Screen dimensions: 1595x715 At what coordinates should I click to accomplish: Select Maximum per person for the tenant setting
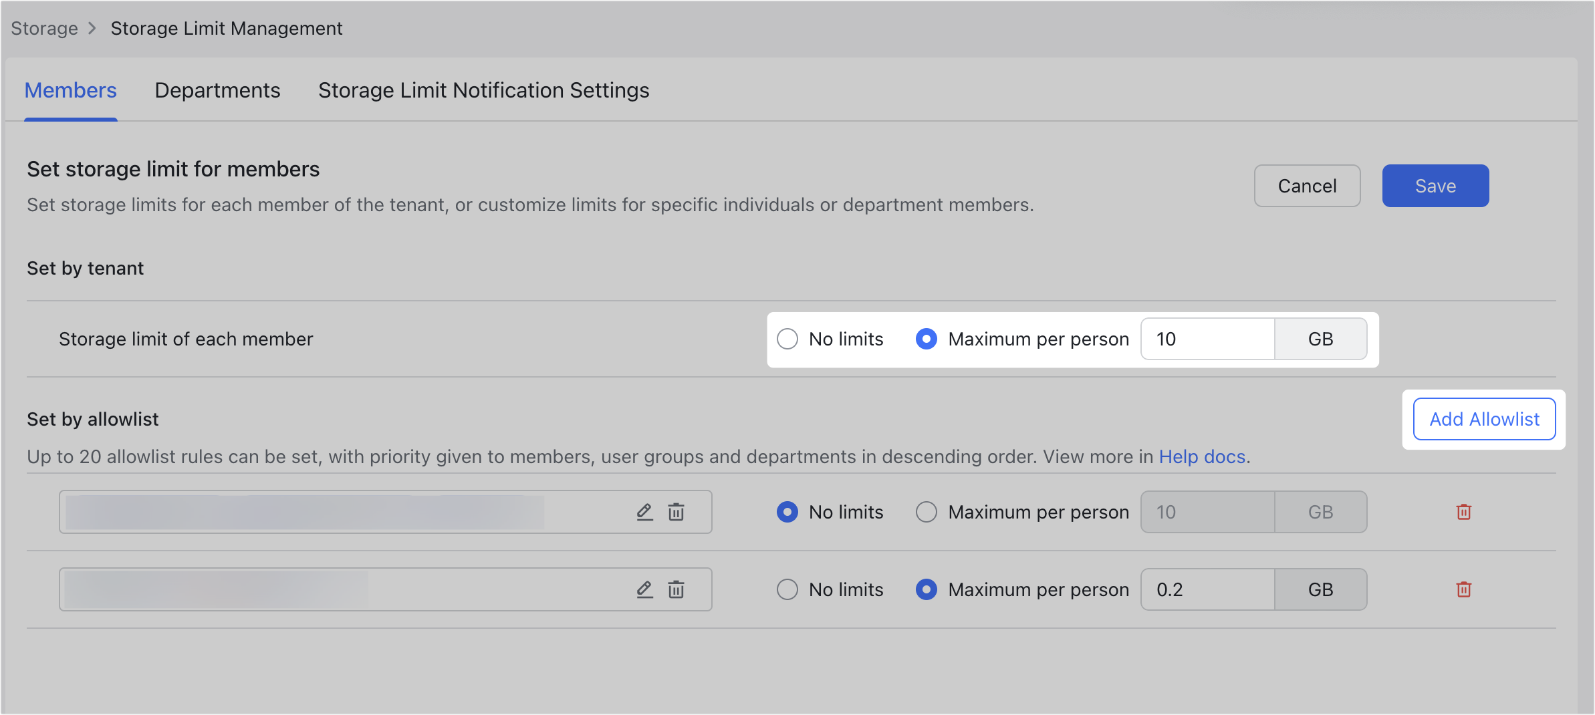tap(926, 339)
